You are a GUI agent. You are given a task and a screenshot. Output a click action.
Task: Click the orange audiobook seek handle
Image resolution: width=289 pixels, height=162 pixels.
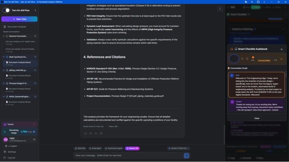[253, 57]
